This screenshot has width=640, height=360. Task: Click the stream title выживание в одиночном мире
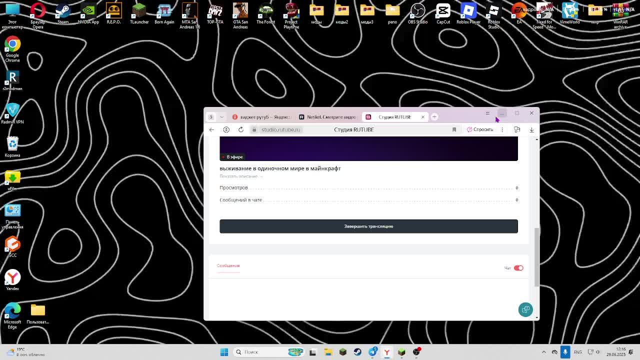[280, 168]
